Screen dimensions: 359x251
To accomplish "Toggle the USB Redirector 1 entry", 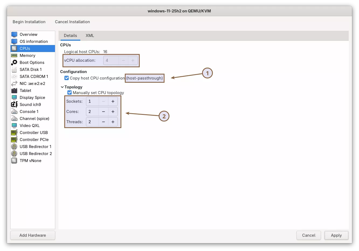I will coord(35,146).
